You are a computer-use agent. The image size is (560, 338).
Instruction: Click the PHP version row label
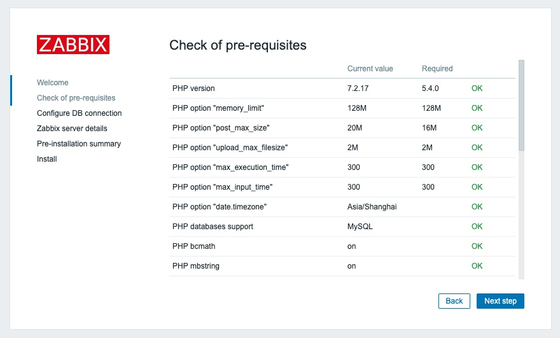click(x=198, y=88)
